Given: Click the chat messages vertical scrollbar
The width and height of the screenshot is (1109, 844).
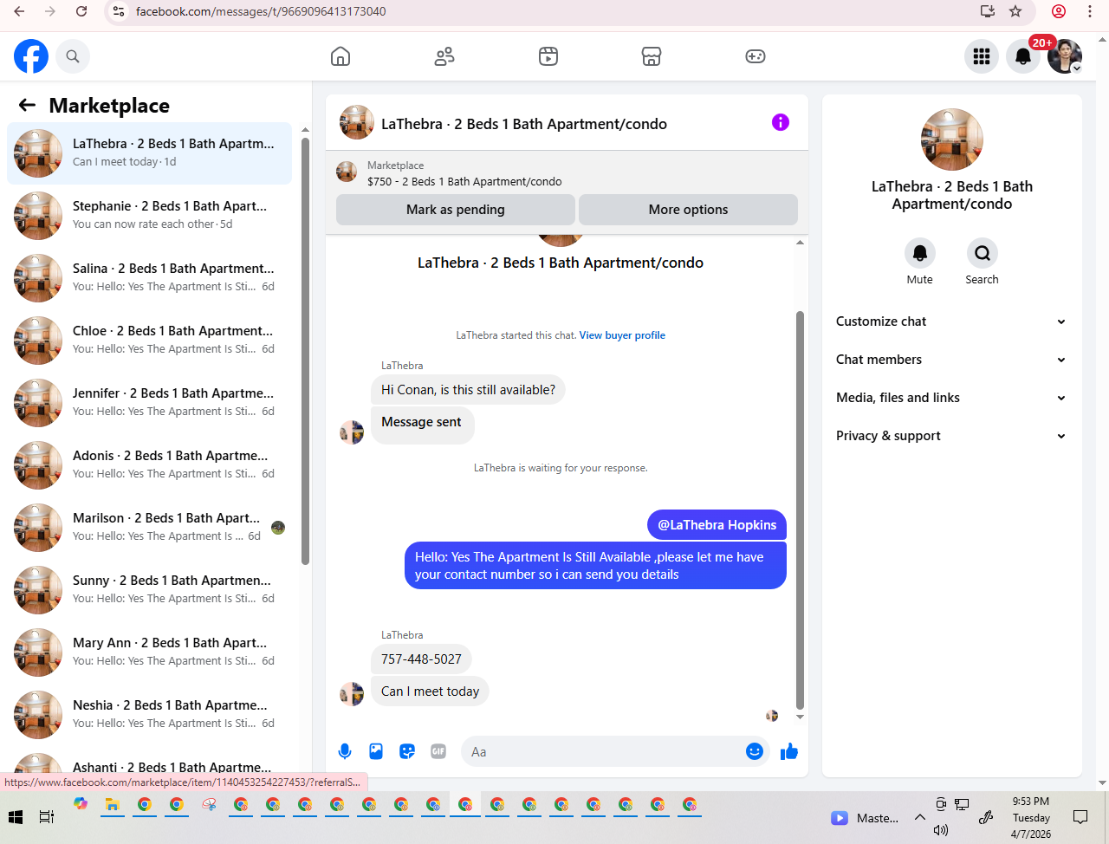Looking at the screenshot, I should click(x=800, y=510).
